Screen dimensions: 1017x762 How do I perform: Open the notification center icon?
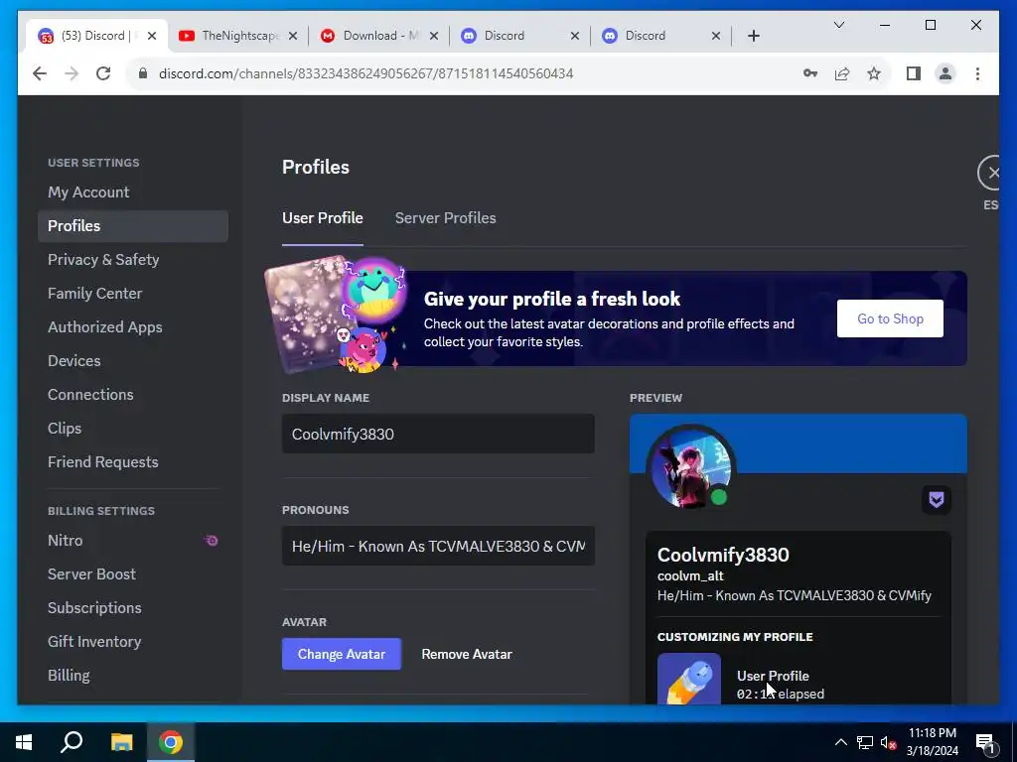[x=986, y=742]
